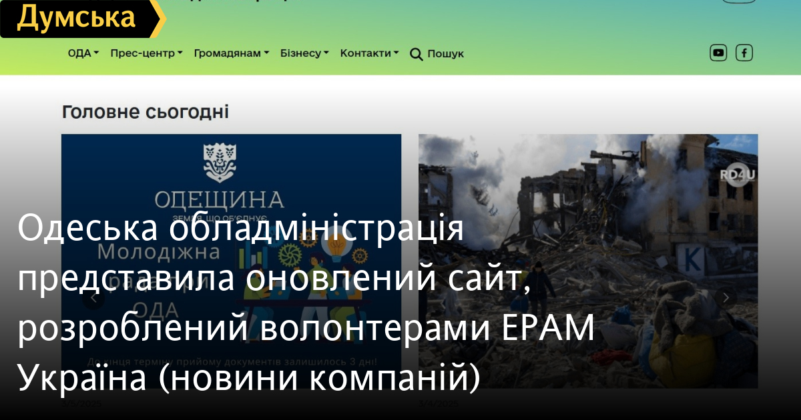Image resolution: width=801 pixels, height=420 pixels.
Task: Click the Головне сьогодні heading
Action: tap(145, 112)
